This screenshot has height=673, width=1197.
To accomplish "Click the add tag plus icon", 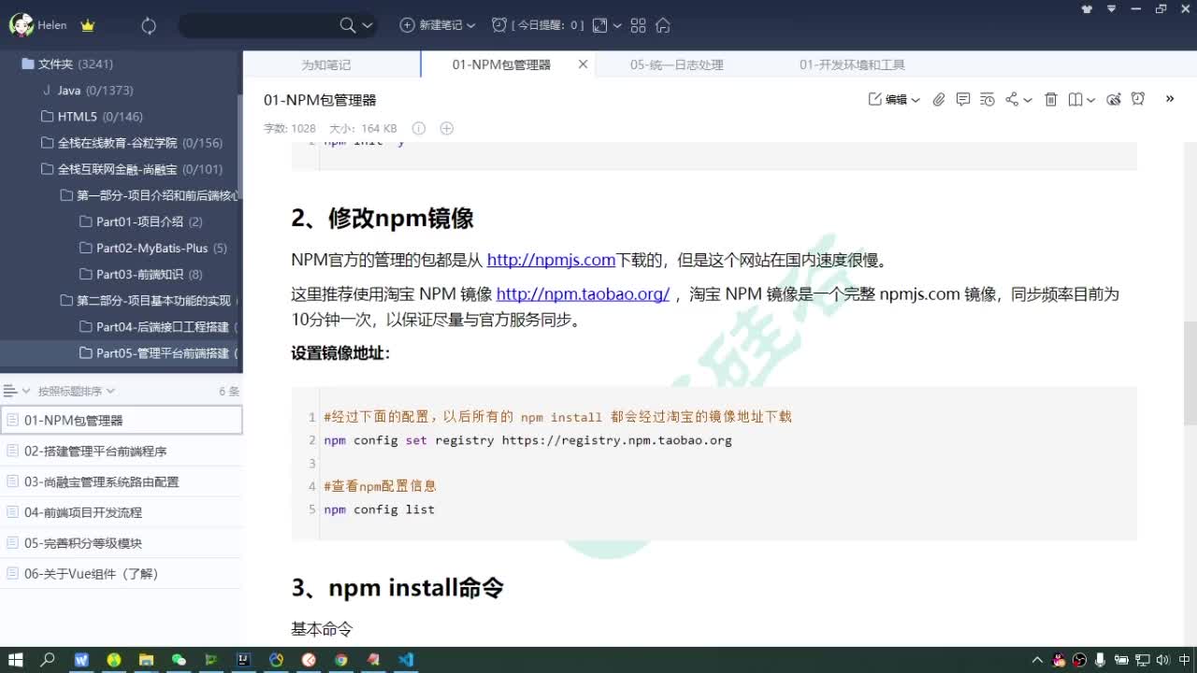I will pos(446,128).
